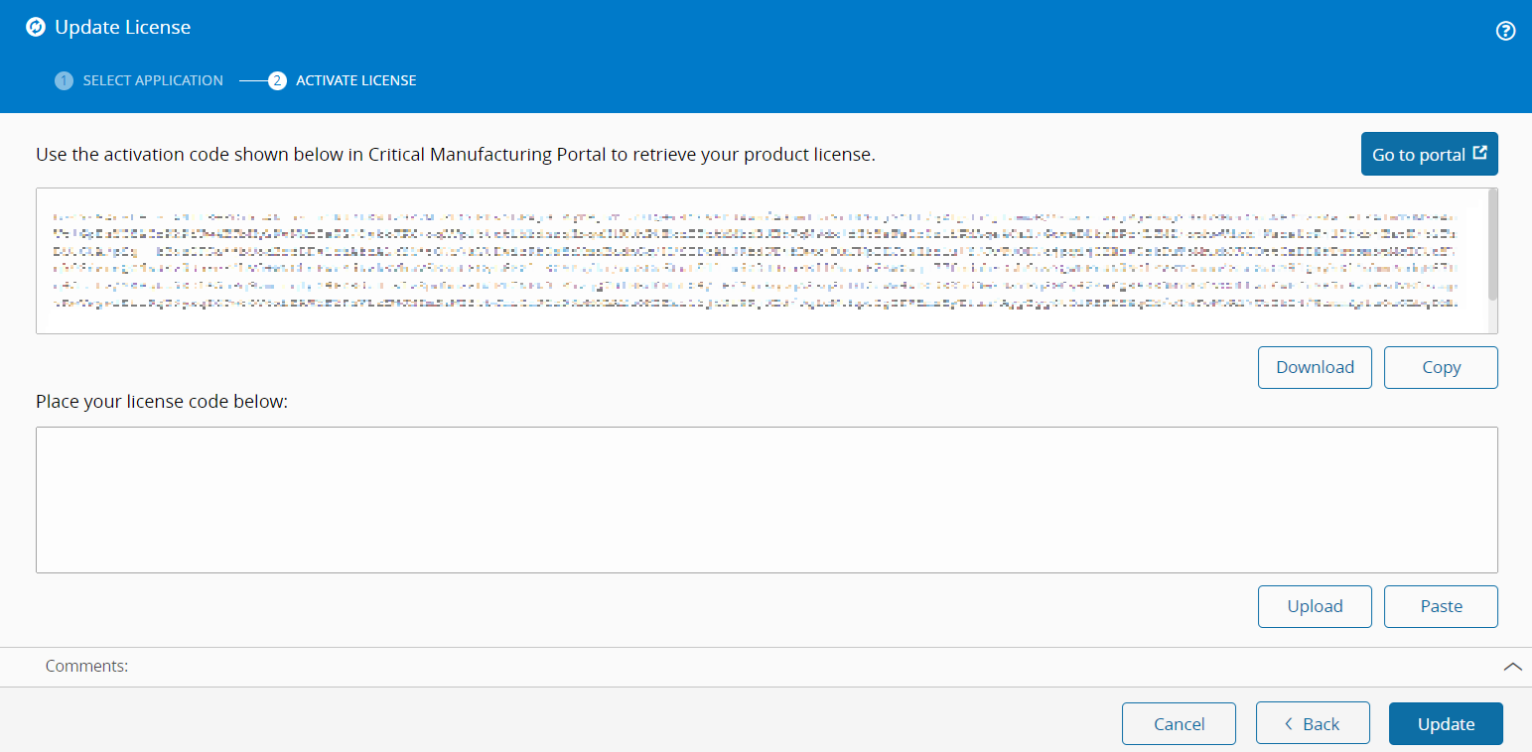Select the ACTIVATE LICENSE step
Screen dimensions: 1532x752
[x=355, y=80]
